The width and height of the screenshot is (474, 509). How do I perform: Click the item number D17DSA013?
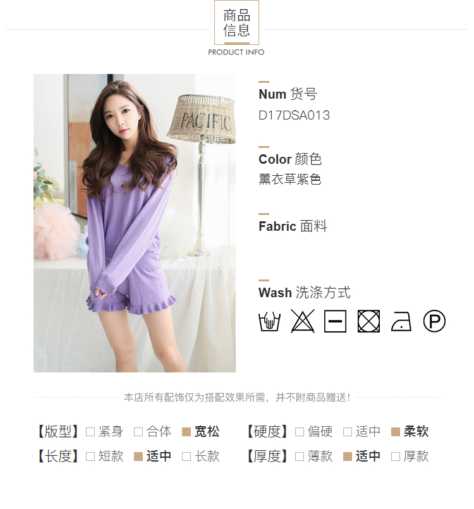[x=294, y=115]
